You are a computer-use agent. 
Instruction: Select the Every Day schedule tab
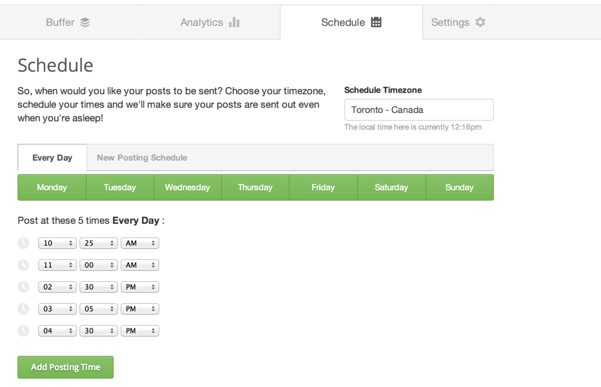(x=52, y=157)
